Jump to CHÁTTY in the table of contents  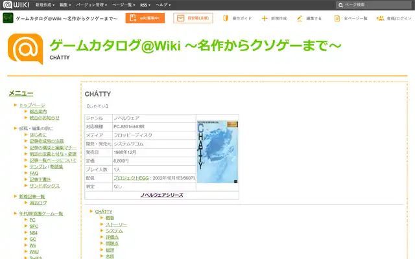[x=104, y=212]
